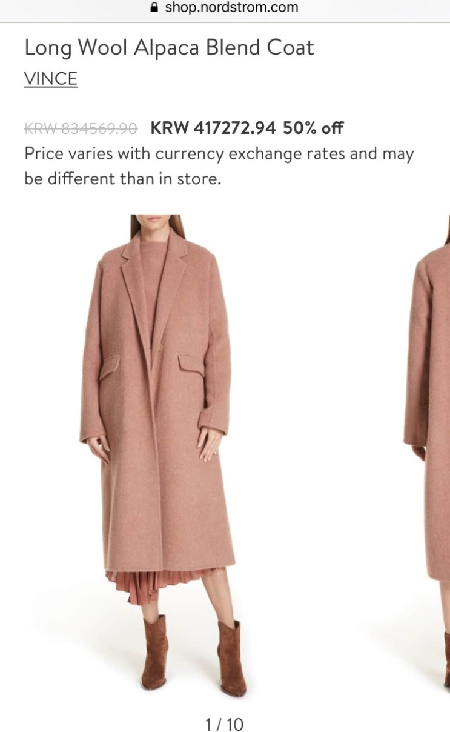Image resolution: width=450 pixels, height=732 pixels.
Task: Tap the Long Wool Alpaca Blend Coat title
Action: (x=169, y=48)
